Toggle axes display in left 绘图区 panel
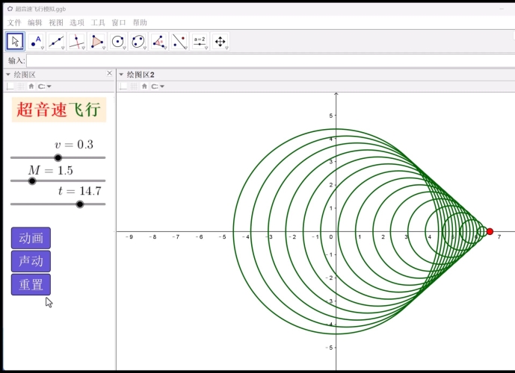 10,87
